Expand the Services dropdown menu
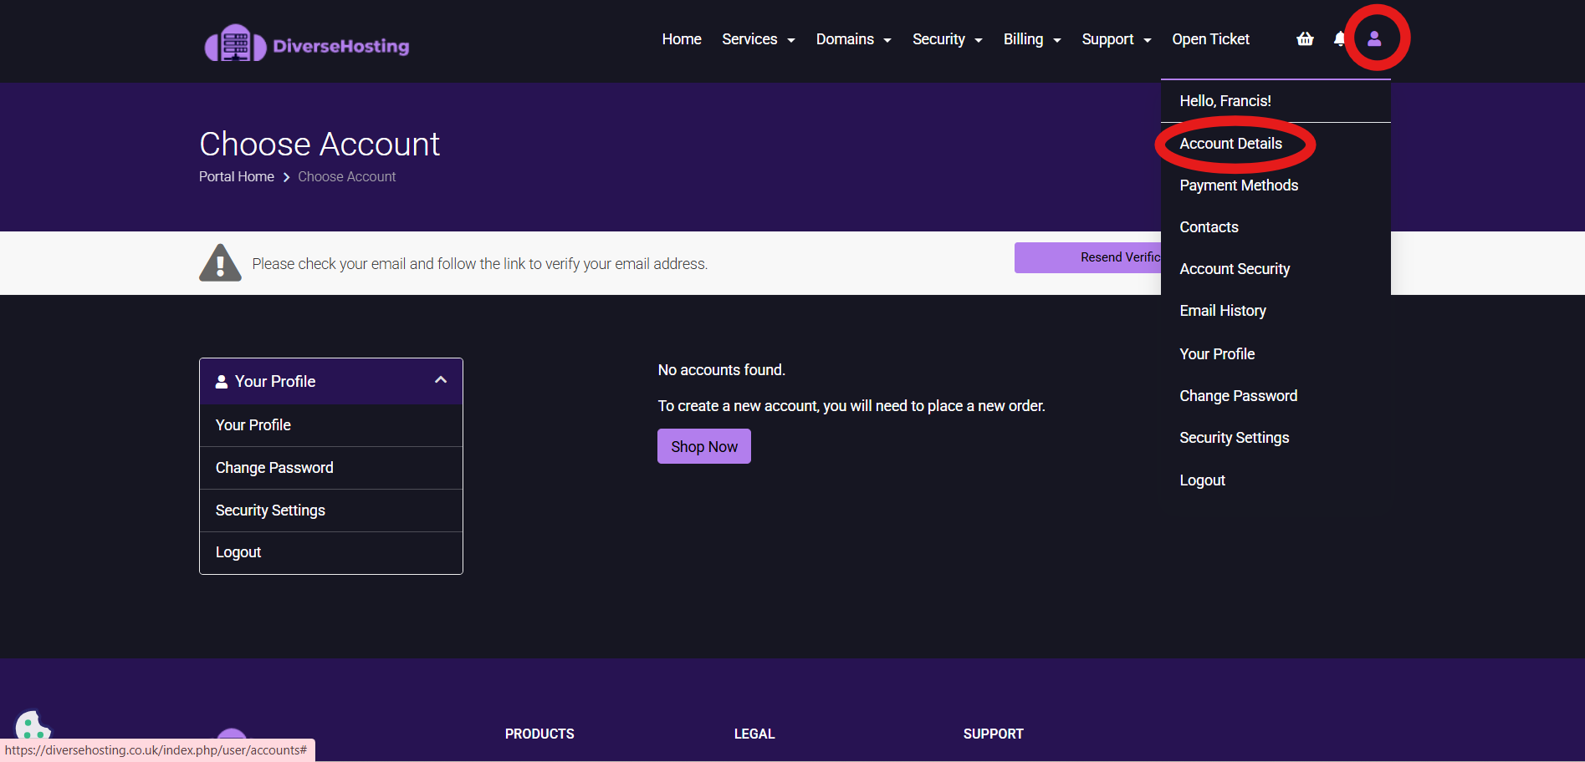The height and width of the screenshot is (762, 1585). pyautogui.click(x=758, y=39)
